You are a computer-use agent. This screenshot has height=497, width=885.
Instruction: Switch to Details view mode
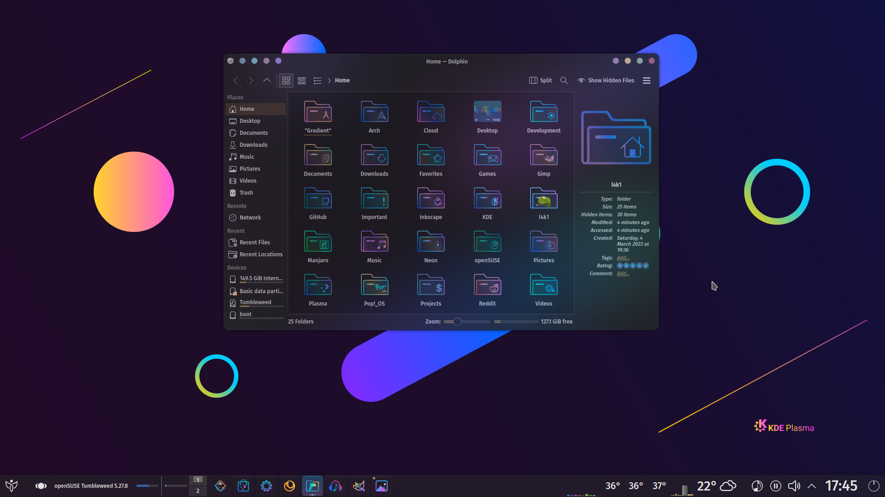coord(318,81)
